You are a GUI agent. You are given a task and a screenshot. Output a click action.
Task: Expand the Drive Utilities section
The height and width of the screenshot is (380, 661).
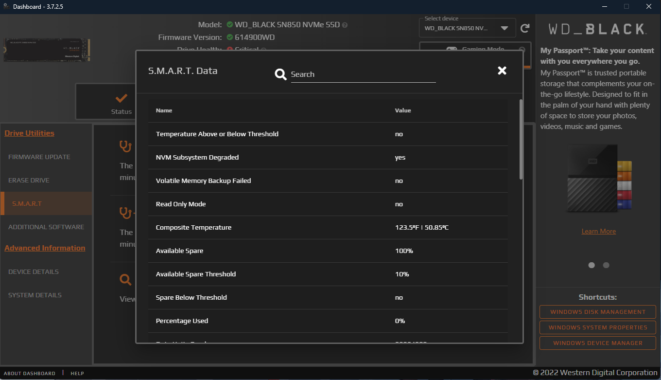coord(29,133)
